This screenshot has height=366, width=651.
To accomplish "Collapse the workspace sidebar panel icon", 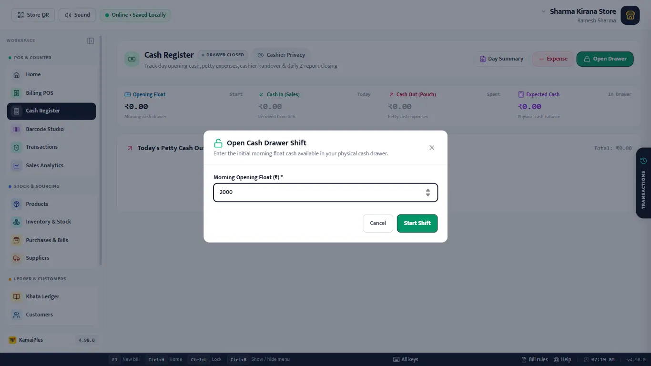I will pyautogui.click(x=91, y=41).
